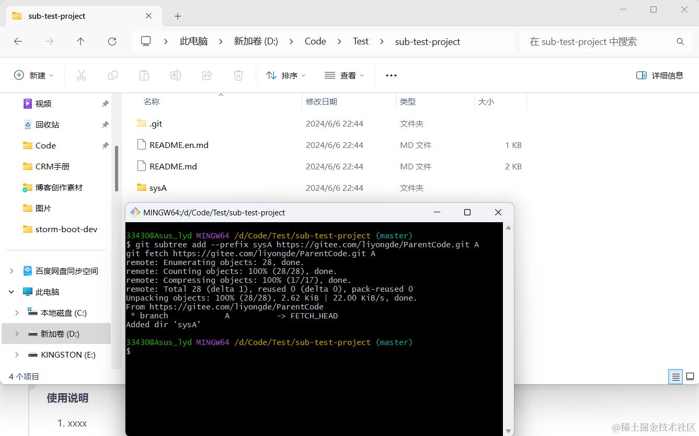Open the See more ellipsis menu
Screen dimensions: 699x436
click(391, 75)
